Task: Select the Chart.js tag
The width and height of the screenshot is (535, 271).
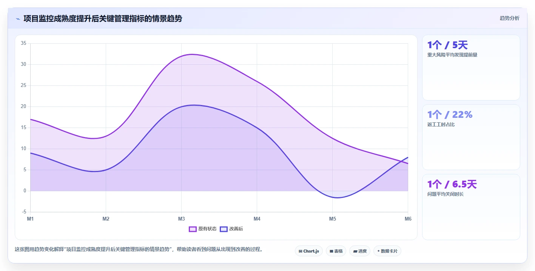Action: [x=309, y=251]
